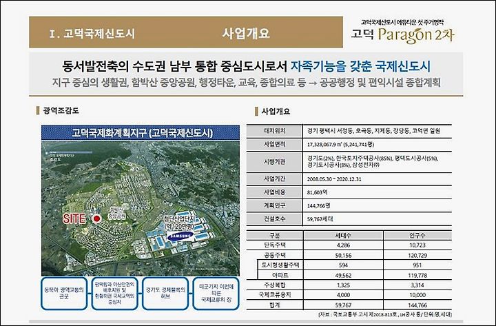Click the '구분' column header
This screenshot has width=496, height=326.
point(274,236)
